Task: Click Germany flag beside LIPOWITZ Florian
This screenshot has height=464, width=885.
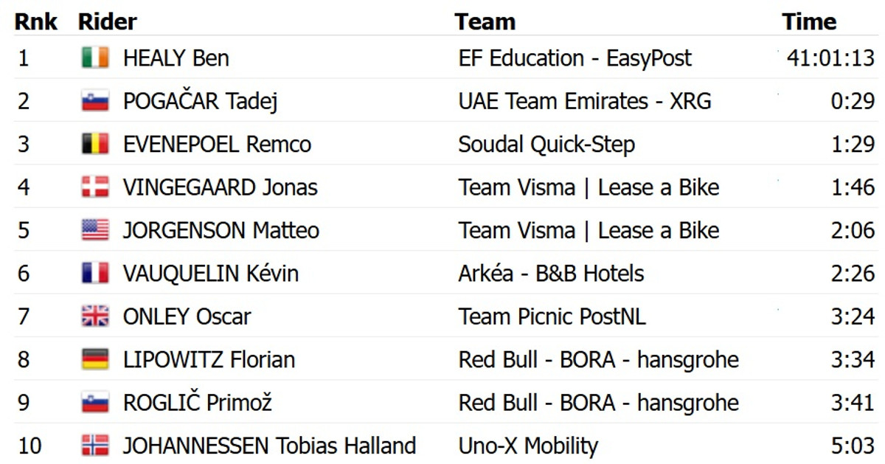Action: 95,360
